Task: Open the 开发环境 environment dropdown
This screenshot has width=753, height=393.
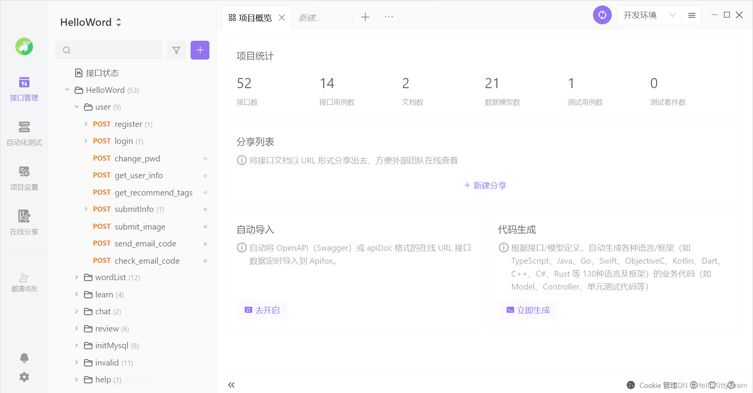Action: click(x=649, y=15)
